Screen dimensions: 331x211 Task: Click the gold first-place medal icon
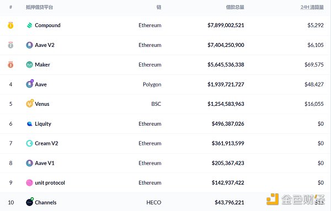(10, 25)
